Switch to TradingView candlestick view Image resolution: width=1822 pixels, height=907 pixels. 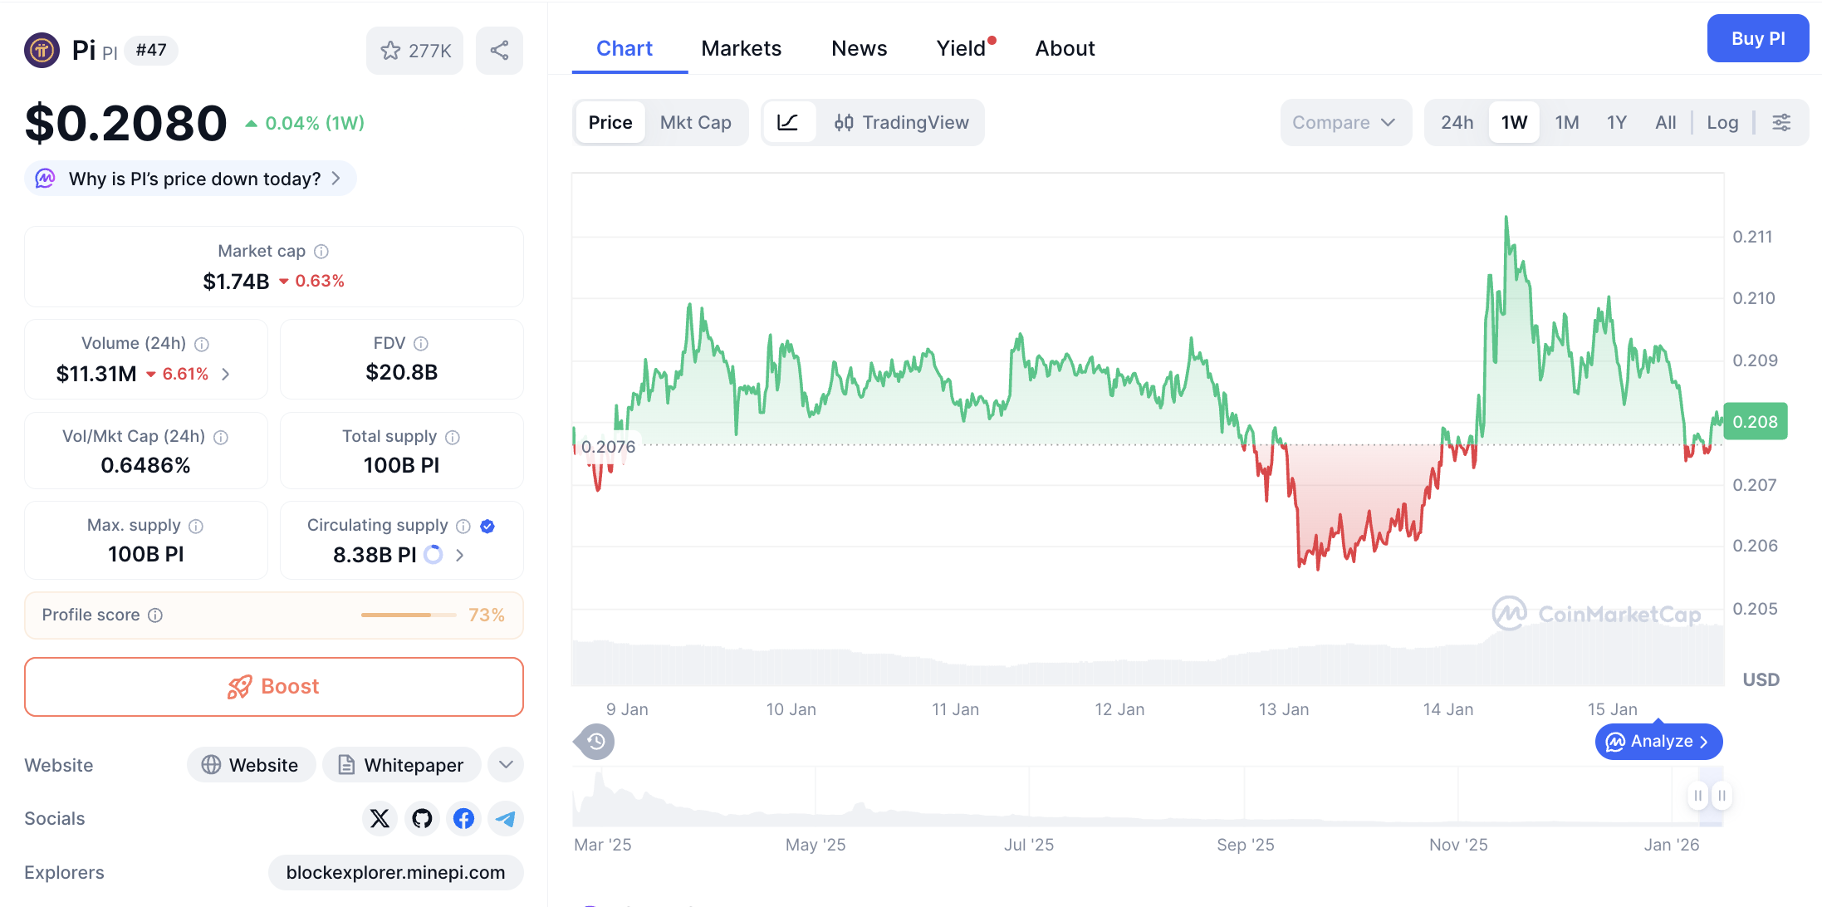point(902,122)
